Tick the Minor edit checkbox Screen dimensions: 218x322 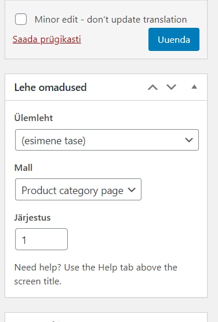click(x=21, y=19)
